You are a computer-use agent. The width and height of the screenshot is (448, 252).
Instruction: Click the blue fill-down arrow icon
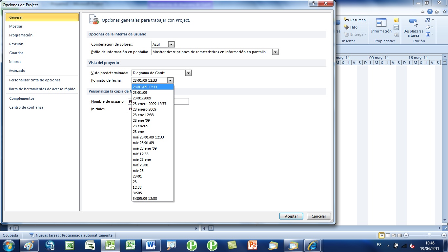tap(428, 34)
